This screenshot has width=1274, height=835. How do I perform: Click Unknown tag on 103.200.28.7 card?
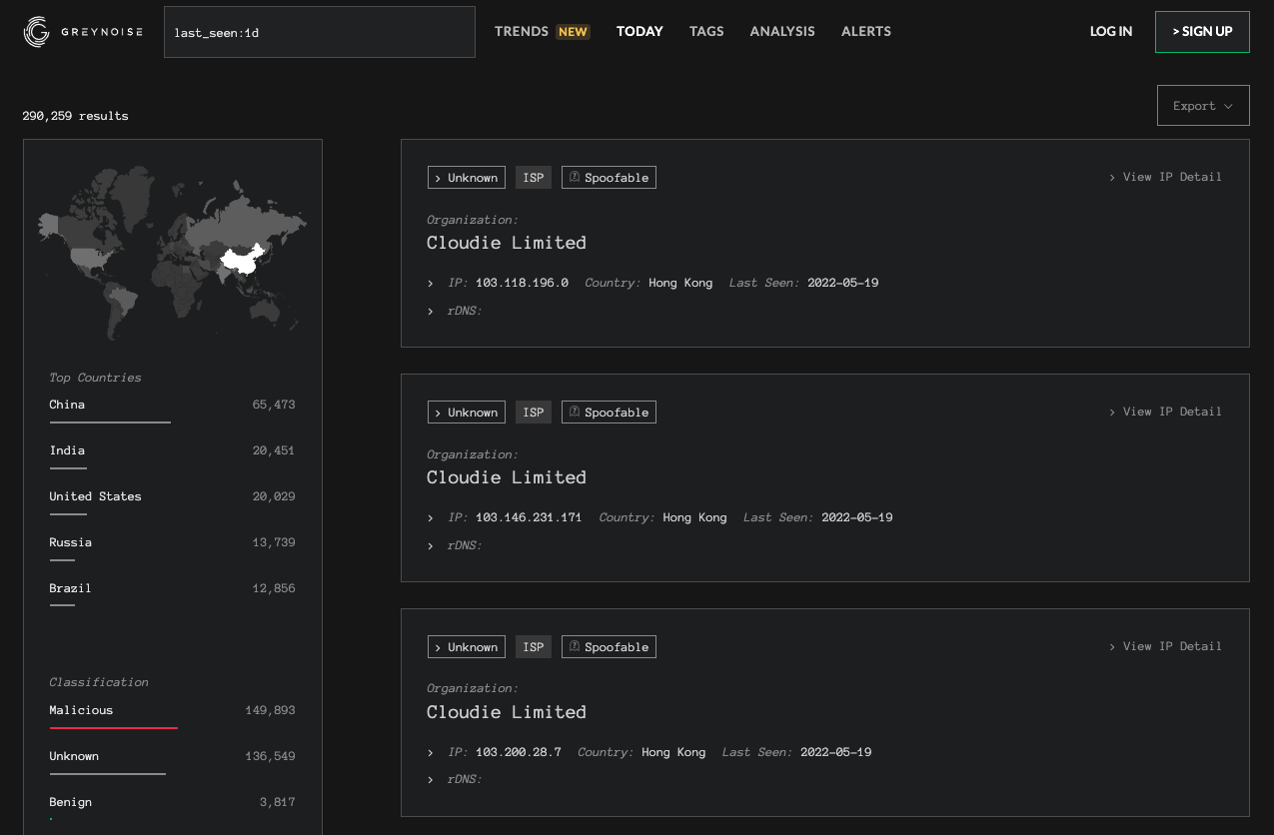coord(467,647)
